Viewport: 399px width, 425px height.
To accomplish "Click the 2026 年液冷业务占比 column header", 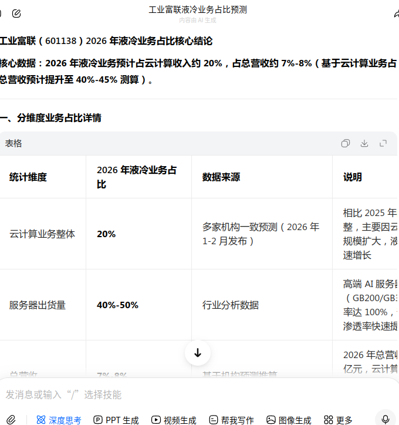I will [137, 177].
